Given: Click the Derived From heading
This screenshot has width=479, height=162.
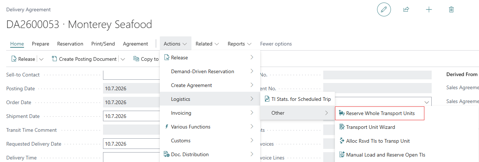Looking at the screenshot, I should (462, 74).
